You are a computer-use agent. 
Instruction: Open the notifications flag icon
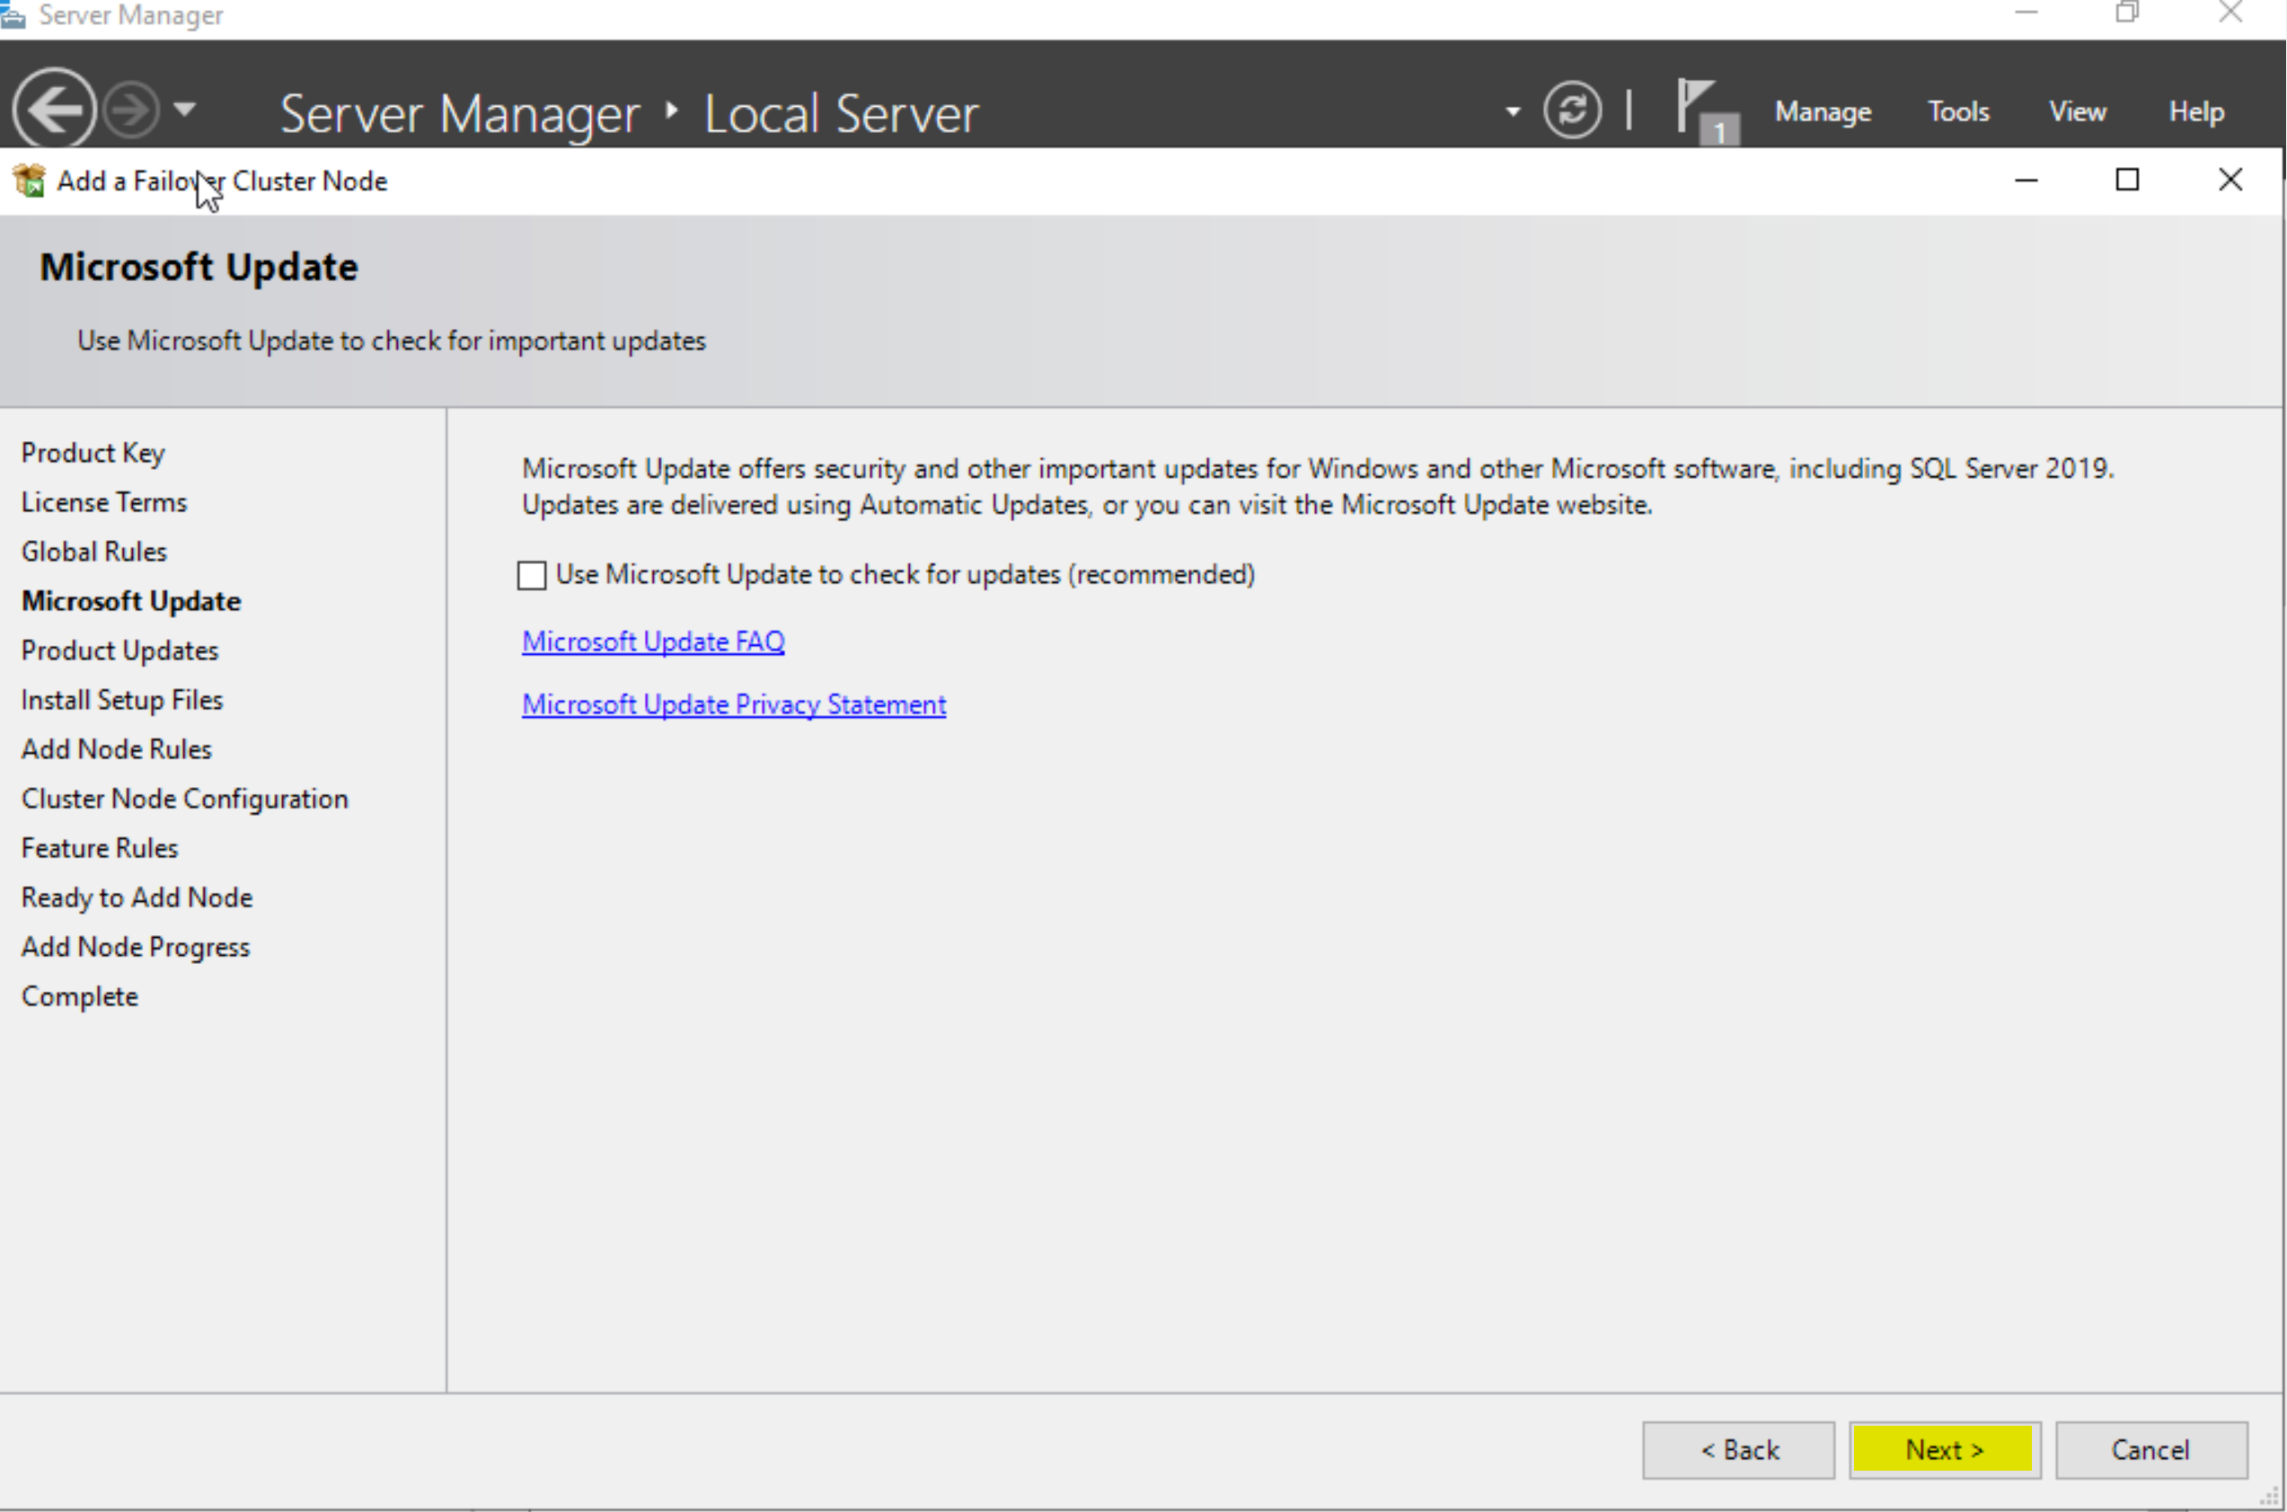pyautogui.click(x=1707, y=111)
